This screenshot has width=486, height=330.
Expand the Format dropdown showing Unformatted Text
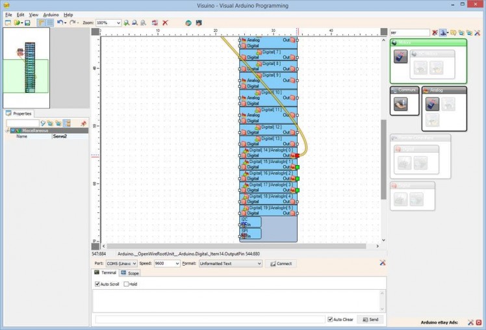coord(259,264)
